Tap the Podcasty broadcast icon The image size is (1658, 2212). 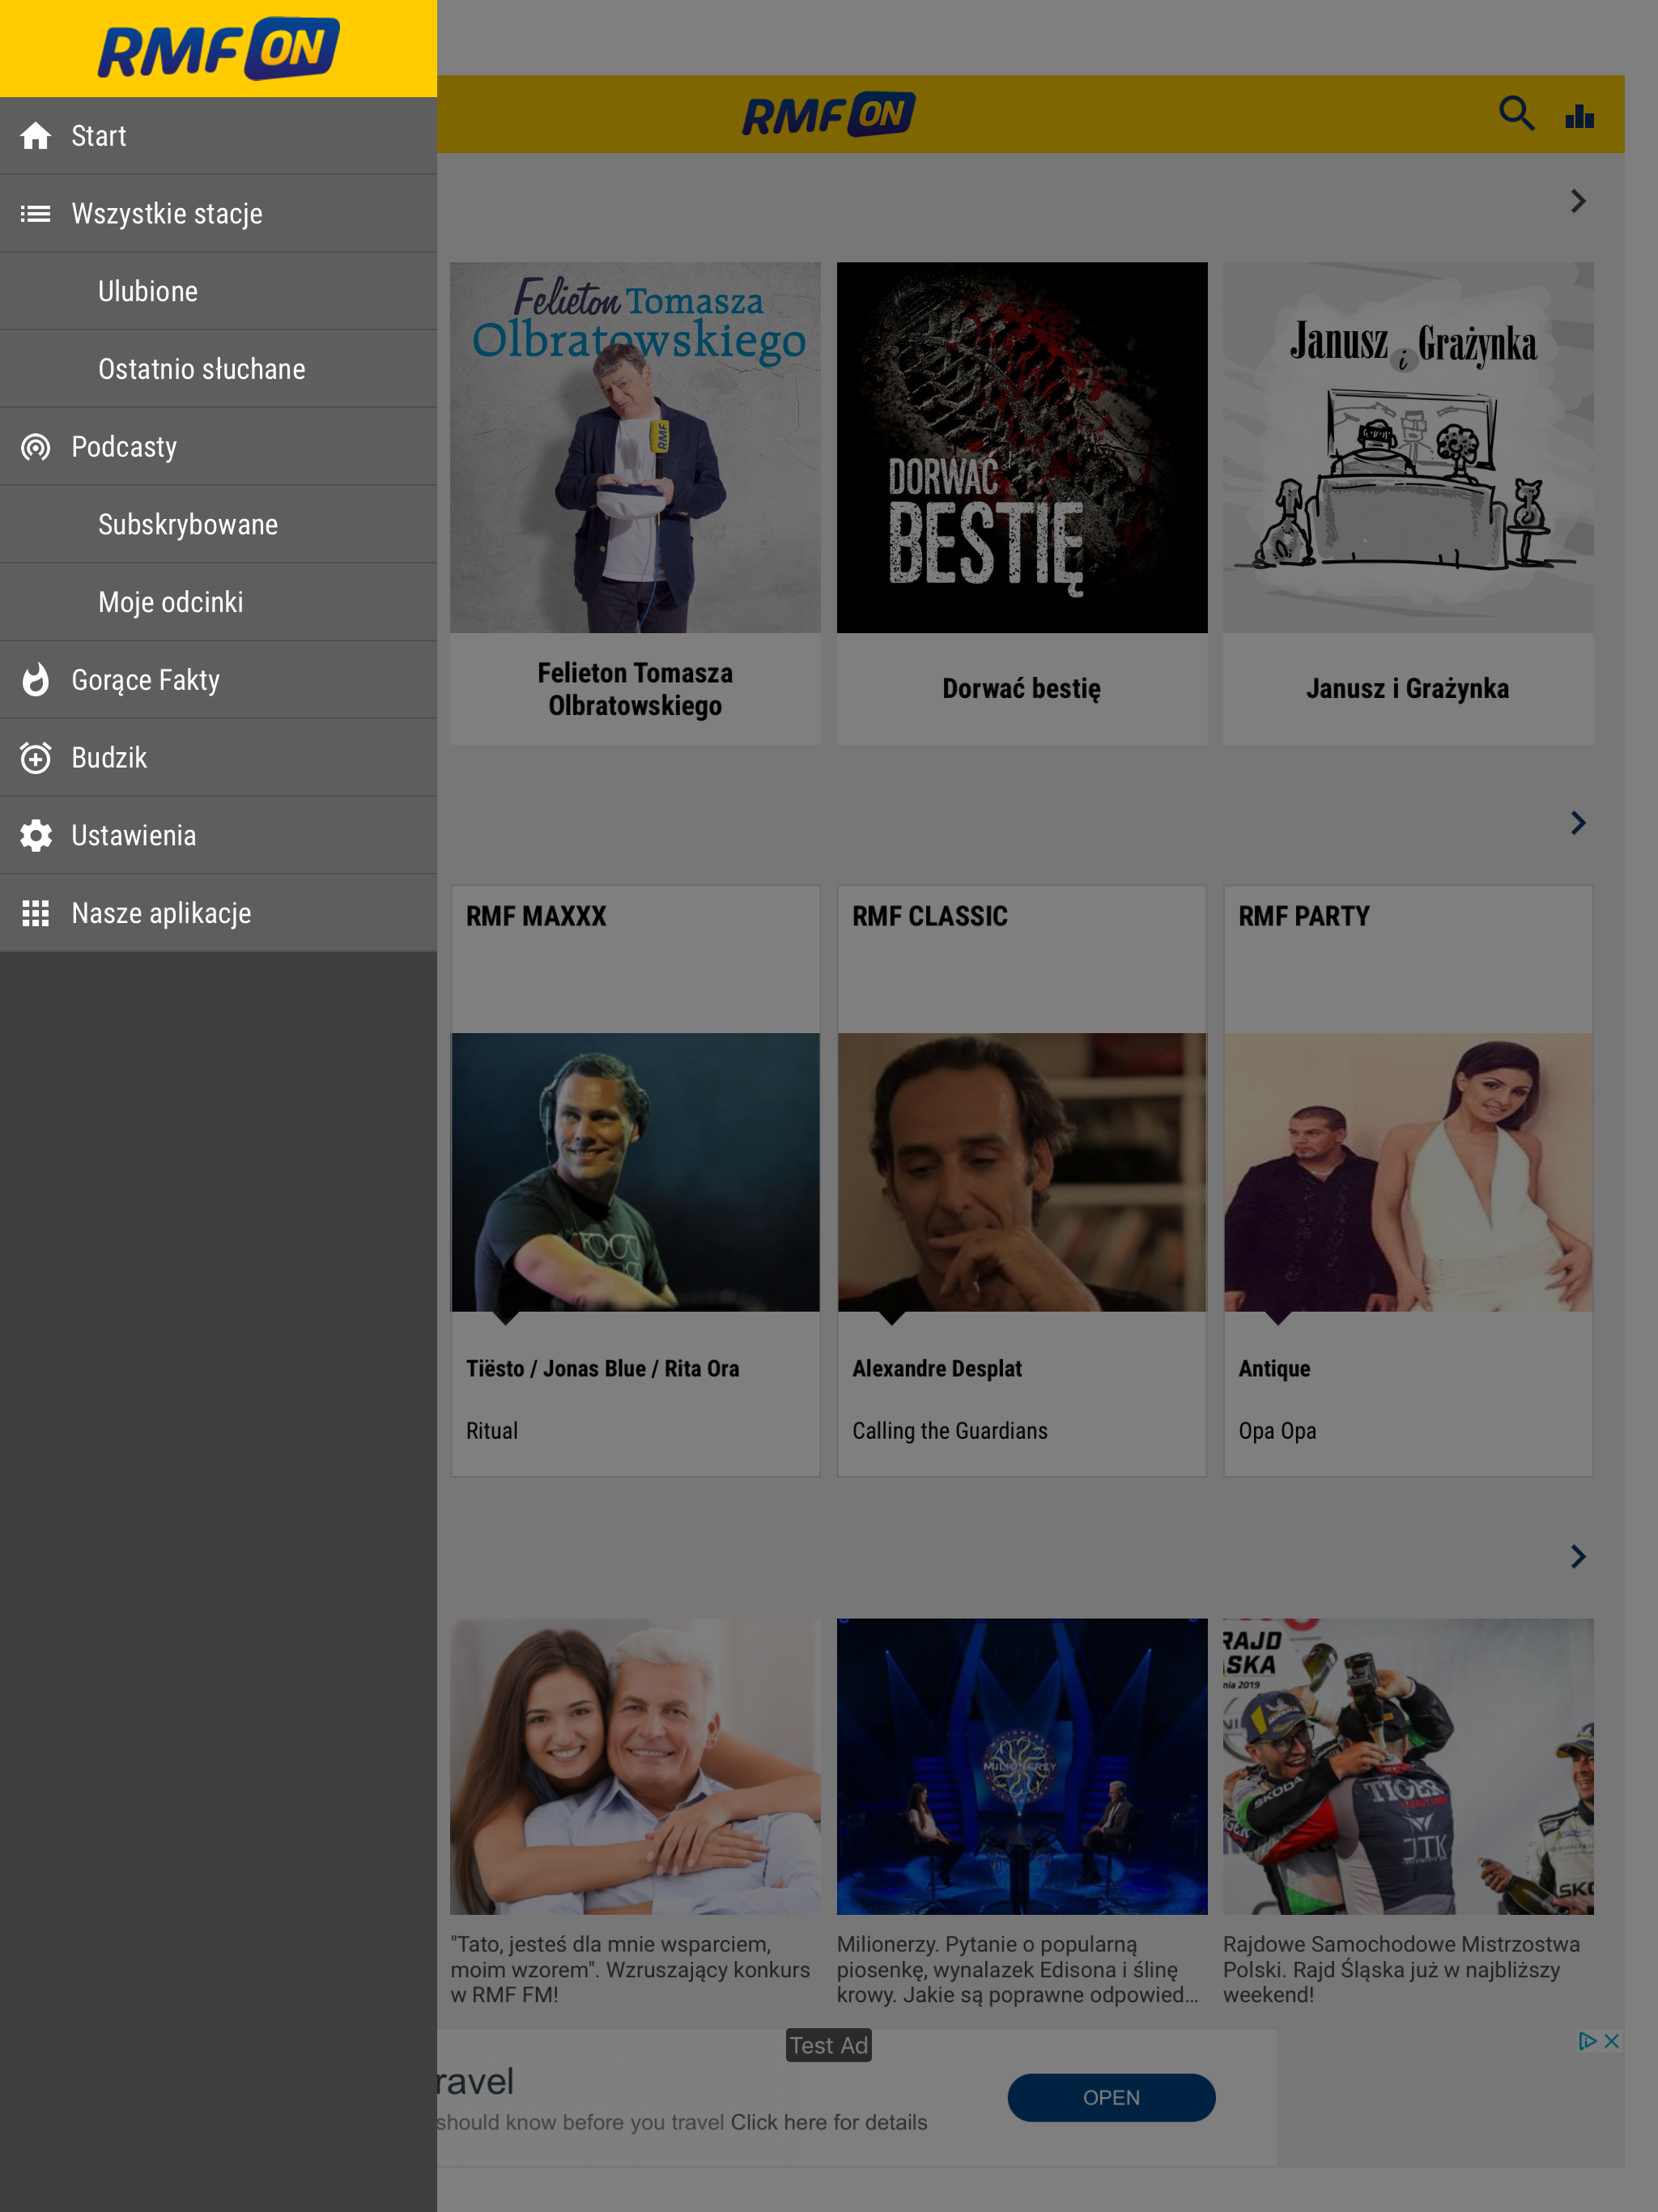coord(36,447)
